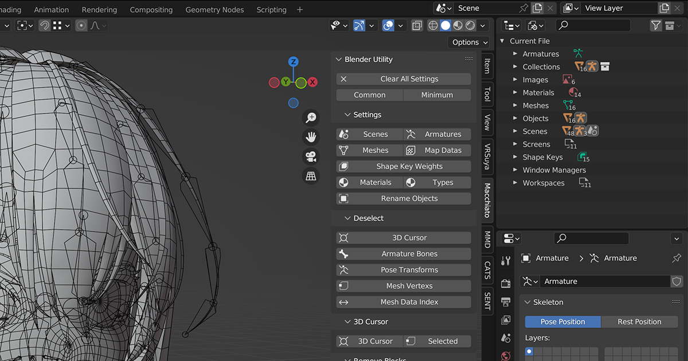Viewport: 688px width, 361px height.
Task: Click the fake user shield icon
Action: pyautogui.click(x=677, y=281)
